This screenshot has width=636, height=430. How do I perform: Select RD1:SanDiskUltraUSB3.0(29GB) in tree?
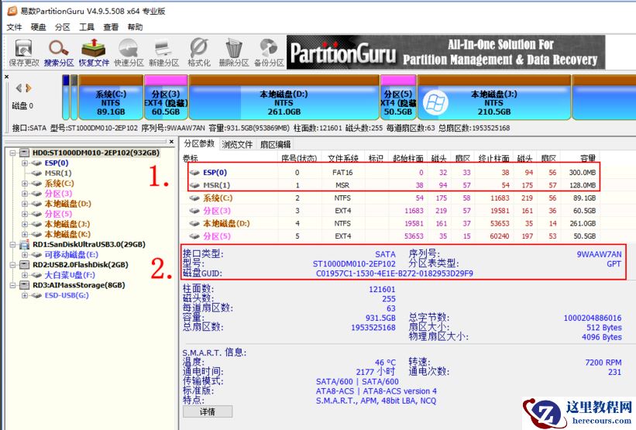coord(89,245)
